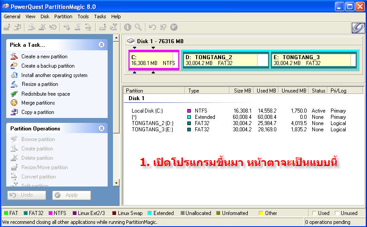Click the Copy a partition link
The image size is (367, 227).
point(38,112)
